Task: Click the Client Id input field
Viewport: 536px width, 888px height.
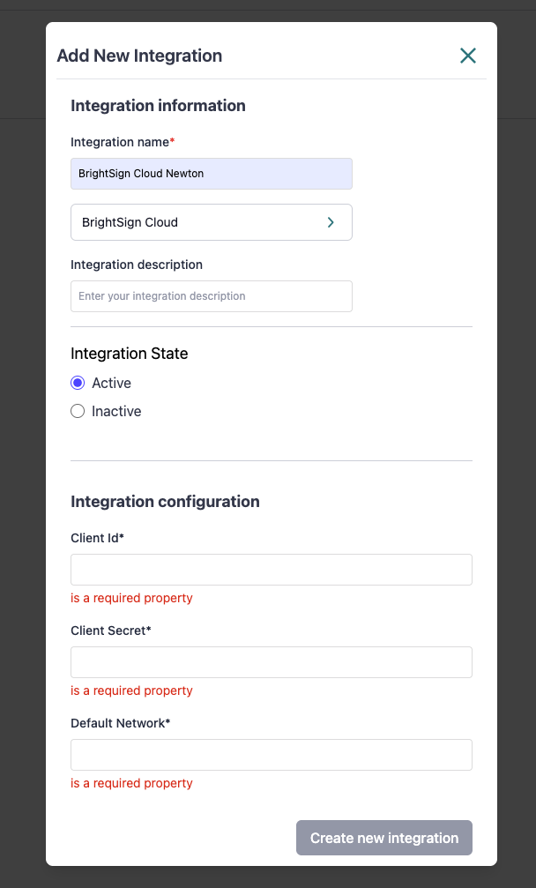Action: pos(271,570)
